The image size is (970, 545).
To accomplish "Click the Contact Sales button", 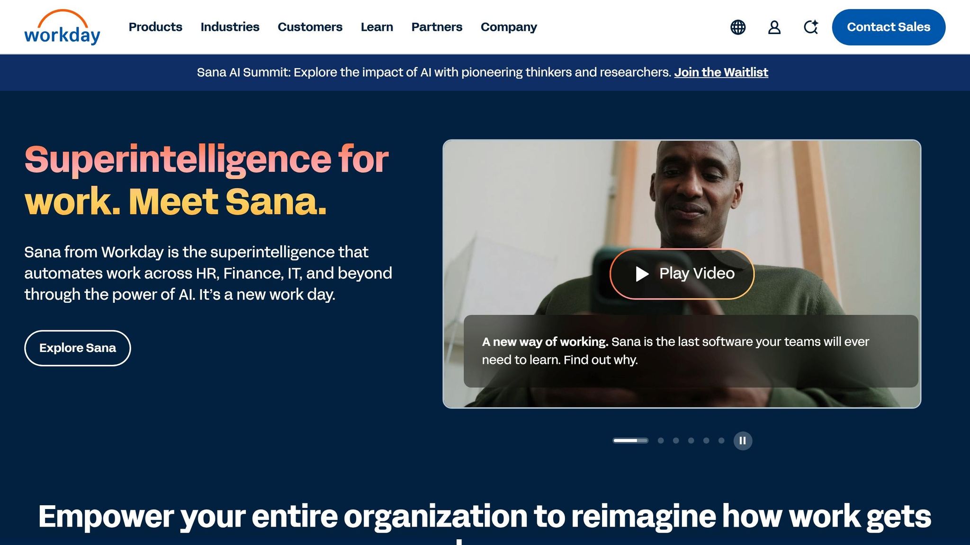I will coord(889,27).
